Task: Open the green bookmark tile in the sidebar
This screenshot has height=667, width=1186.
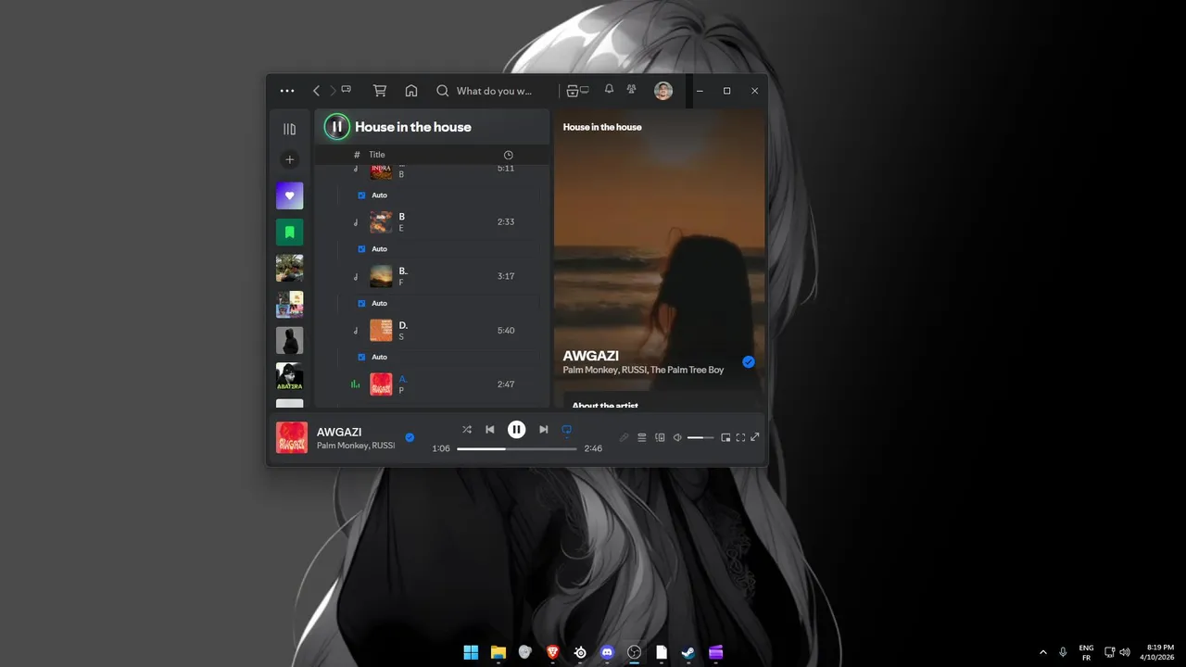Action: click(x=289, y=232)
